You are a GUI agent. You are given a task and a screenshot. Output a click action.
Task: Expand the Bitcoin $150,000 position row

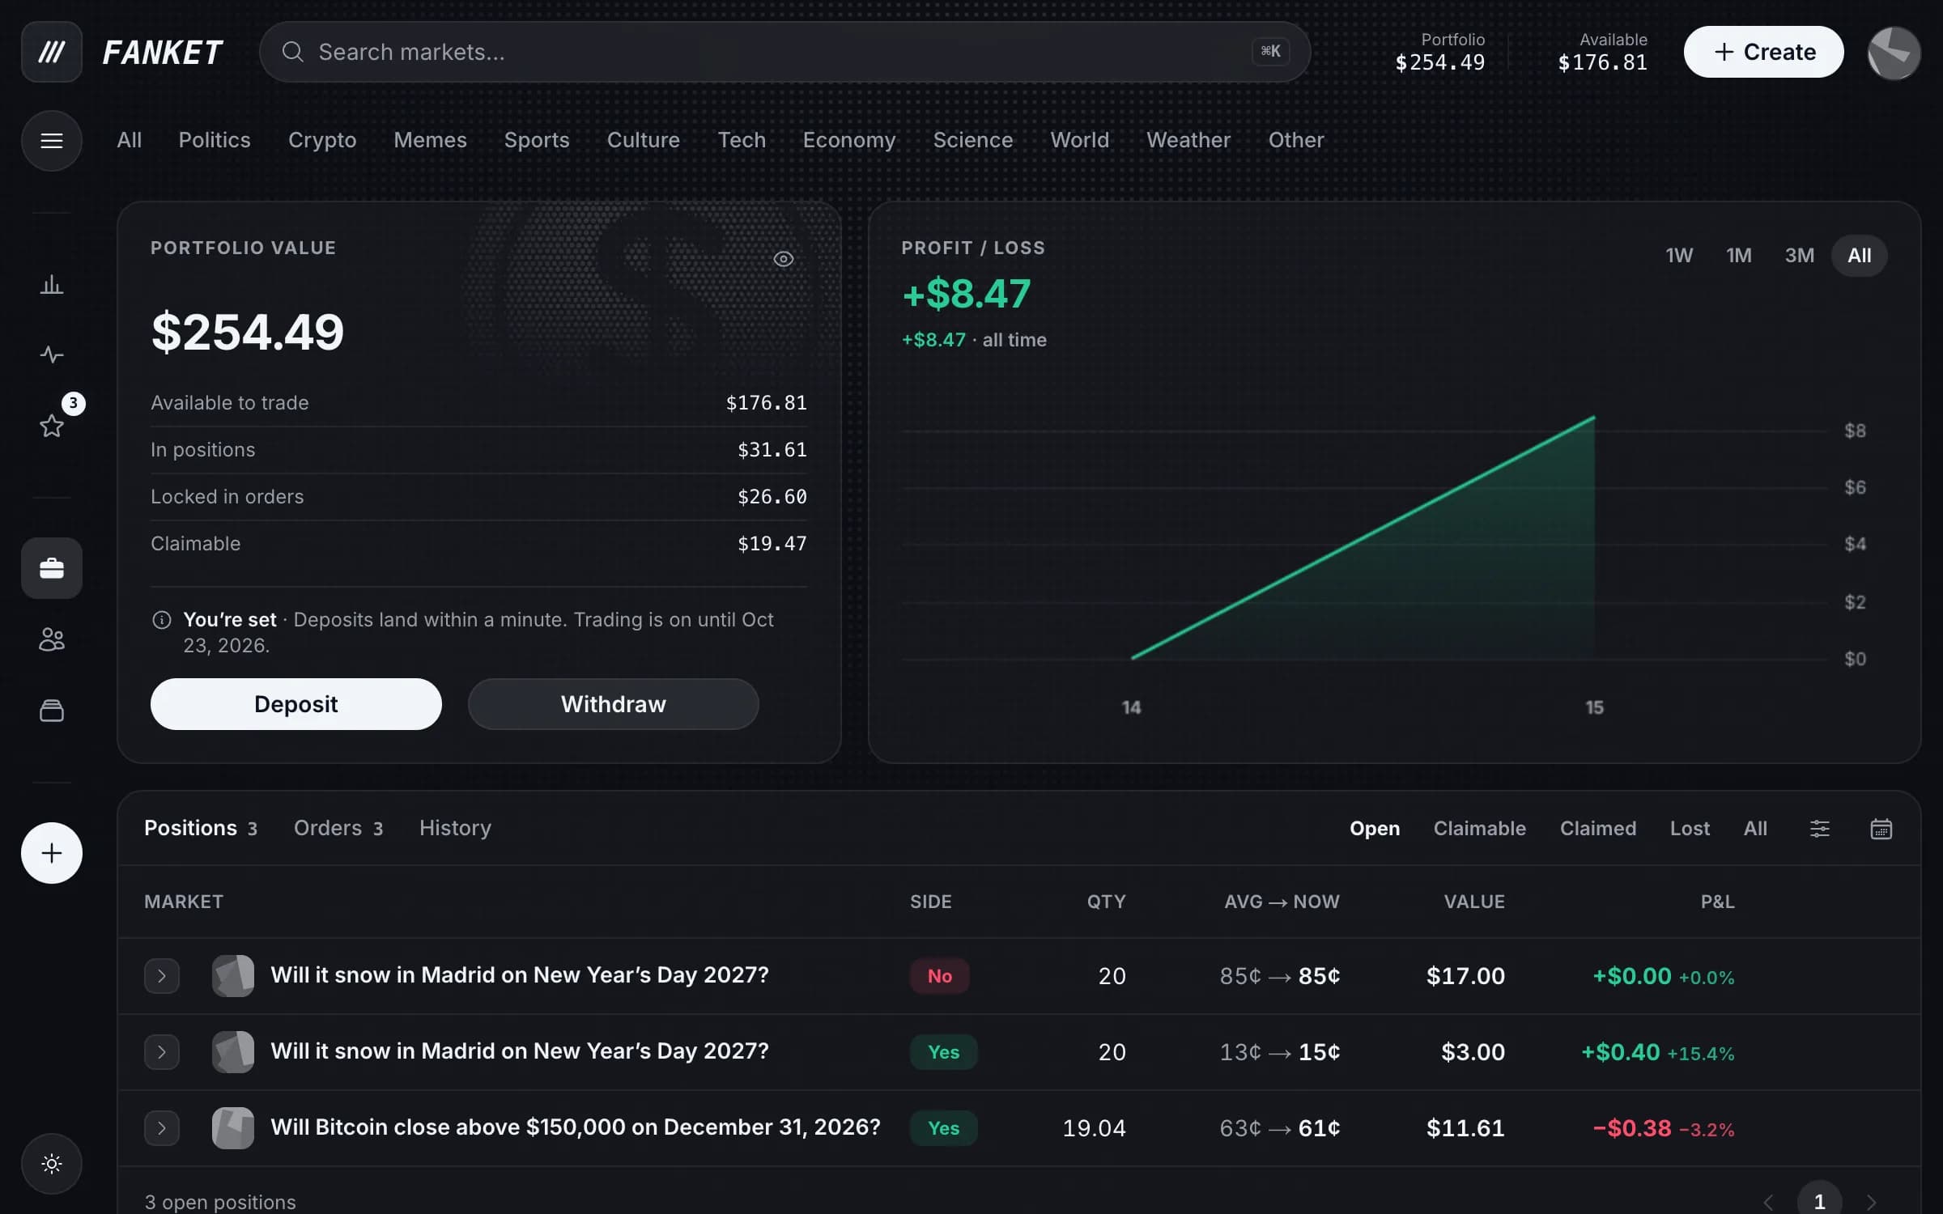pyautogui.click(x=162, y=1128)
